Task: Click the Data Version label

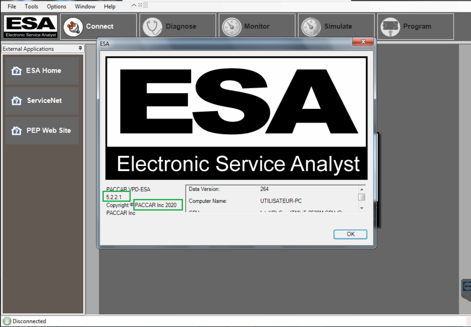Action: [x=204, y=189]
